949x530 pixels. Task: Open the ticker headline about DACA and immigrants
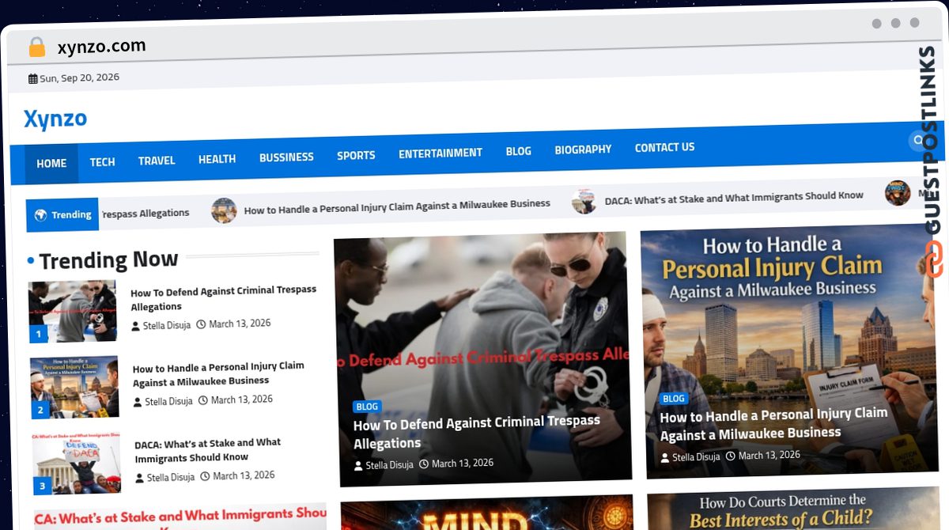pos(734,198)
